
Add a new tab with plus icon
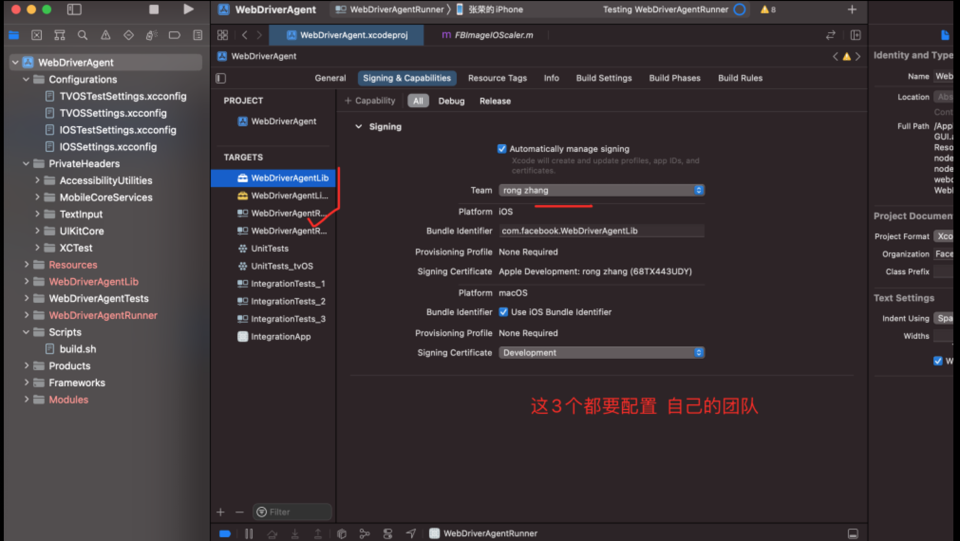coord(852,9)
